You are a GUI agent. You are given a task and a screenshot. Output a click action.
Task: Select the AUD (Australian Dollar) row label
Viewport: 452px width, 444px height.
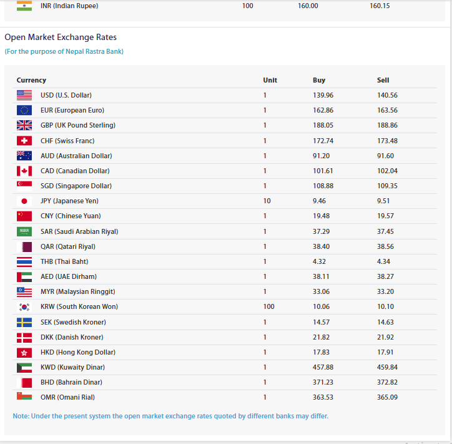click(x=76, y=156)
